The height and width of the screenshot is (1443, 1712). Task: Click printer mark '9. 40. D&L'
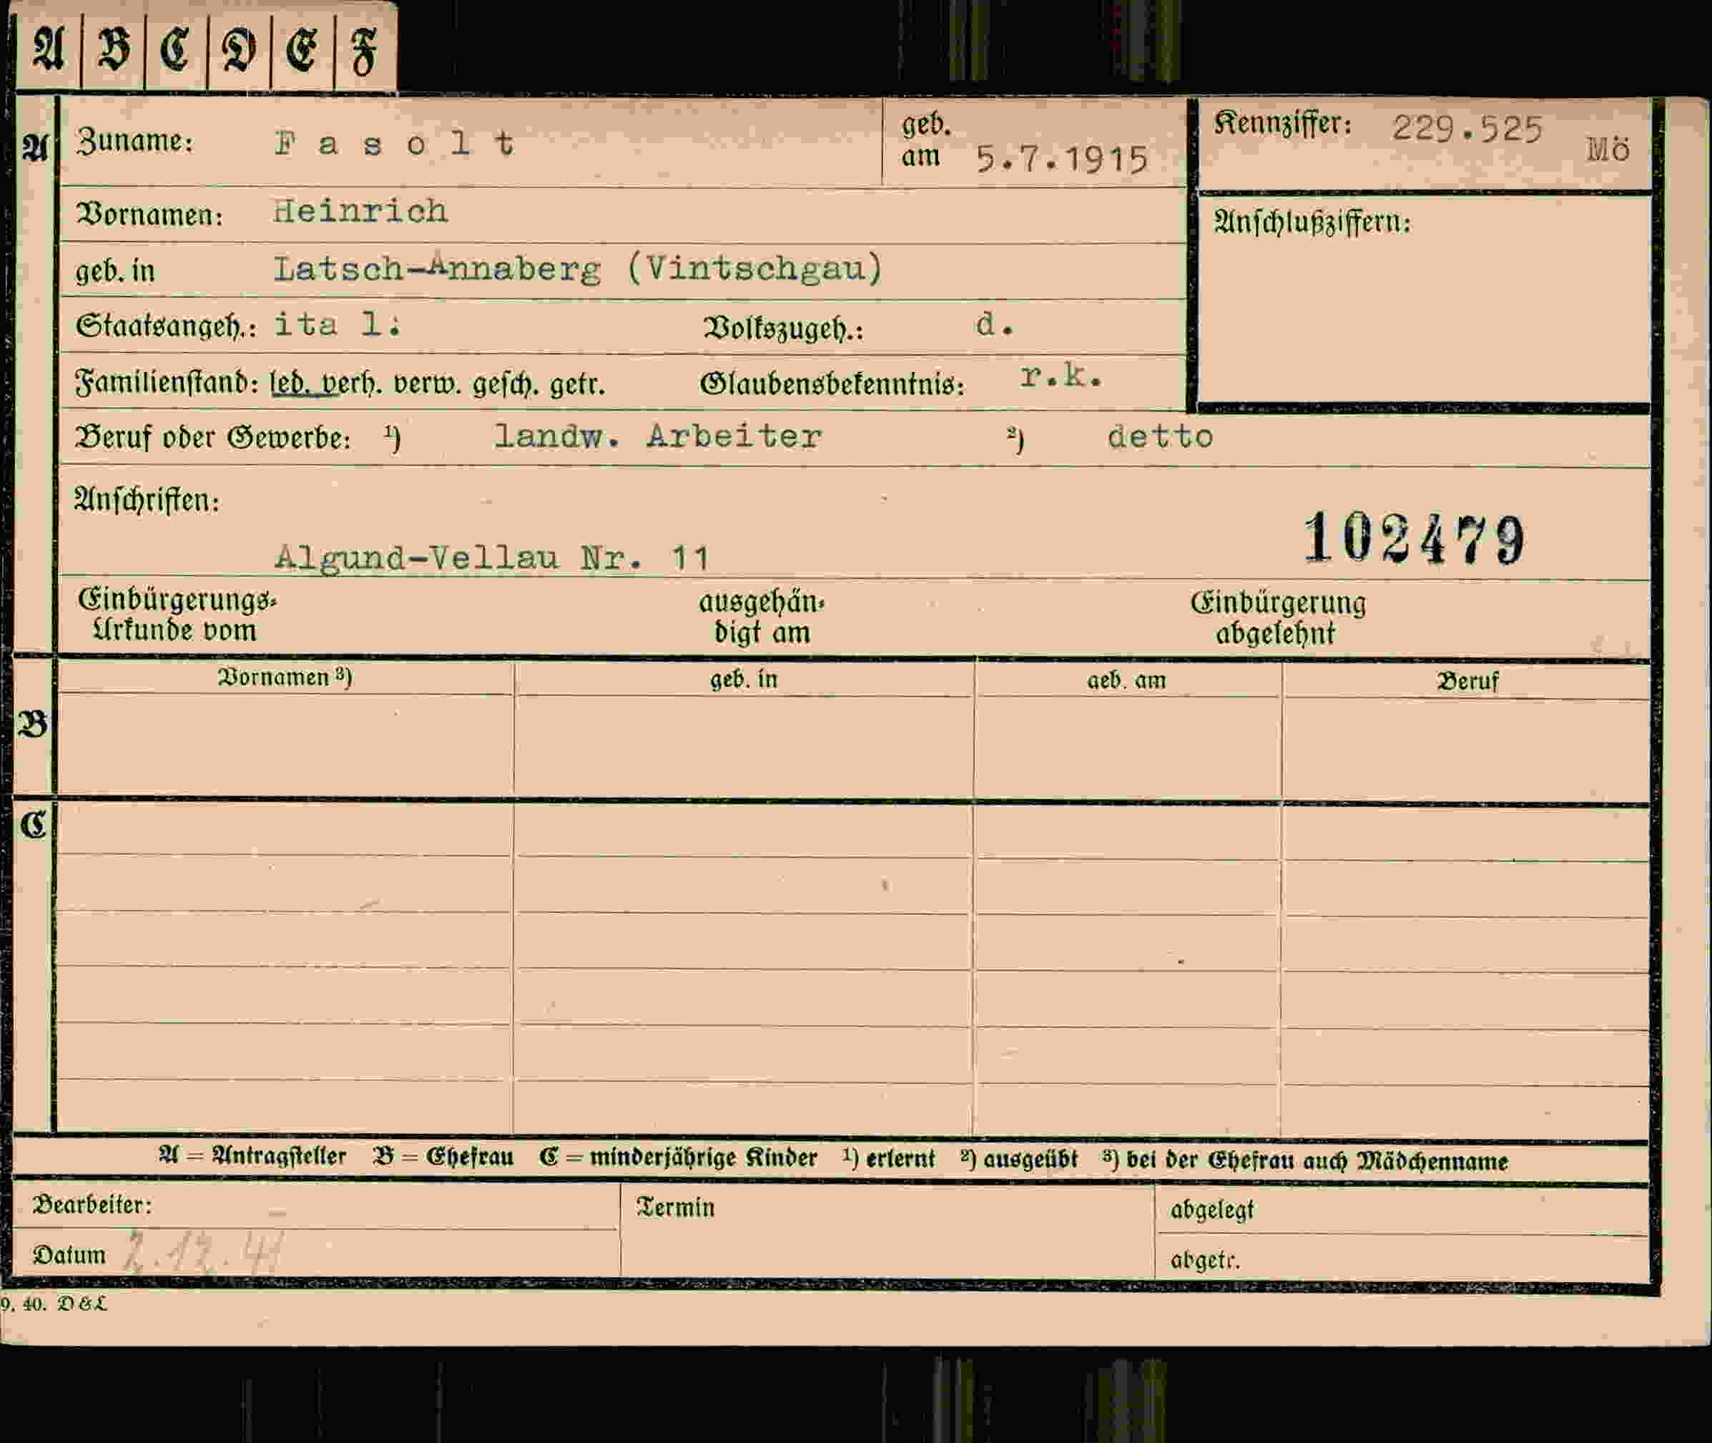pyautogui.click(x=54, y=1304)
